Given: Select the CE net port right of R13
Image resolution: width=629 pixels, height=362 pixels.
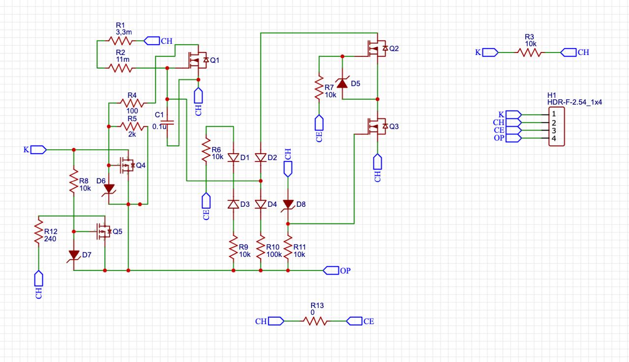Looking at the screenshot, I should [x=354, y=321].
